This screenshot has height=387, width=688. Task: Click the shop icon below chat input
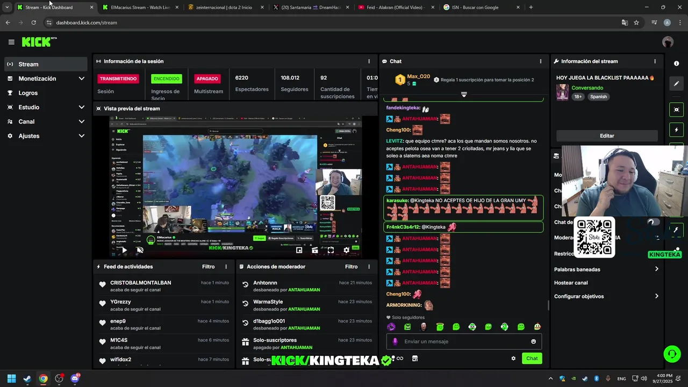[415, 359]
